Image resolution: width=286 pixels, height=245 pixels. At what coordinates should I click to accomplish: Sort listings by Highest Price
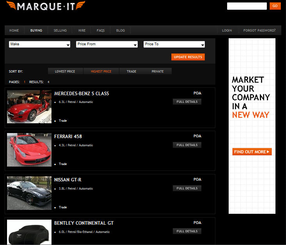(x=101, y=71)
